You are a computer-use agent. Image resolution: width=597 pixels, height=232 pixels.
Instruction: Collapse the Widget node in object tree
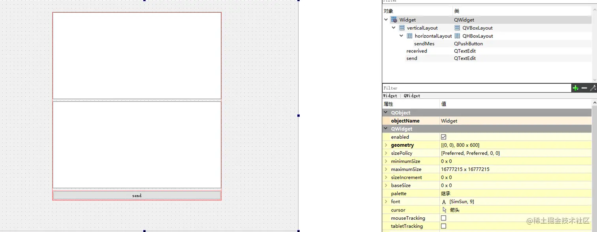coord(386,19)
